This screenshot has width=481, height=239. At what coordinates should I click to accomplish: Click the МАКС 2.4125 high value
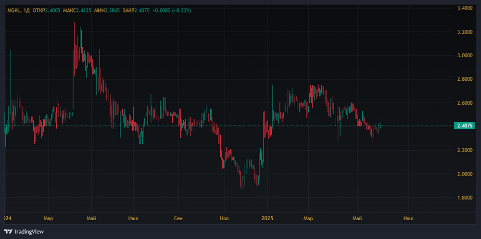click(76, 11)
